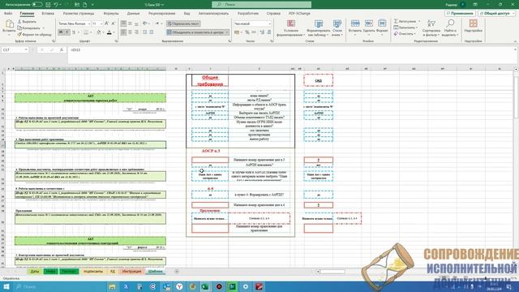Viewport: 519px width, 292px height.
Task: Click the AutoSum sigma icon
Action: point(396,21)
